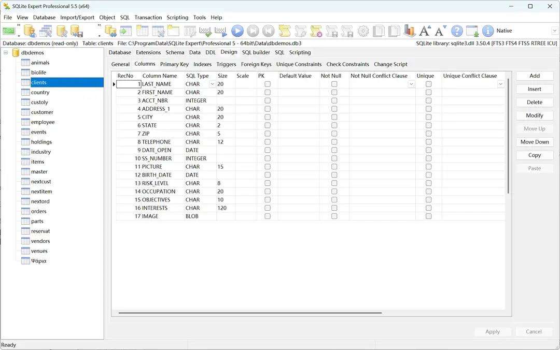Click the EXIT toolbar icon
560x350 pixels.
point(9,31)
